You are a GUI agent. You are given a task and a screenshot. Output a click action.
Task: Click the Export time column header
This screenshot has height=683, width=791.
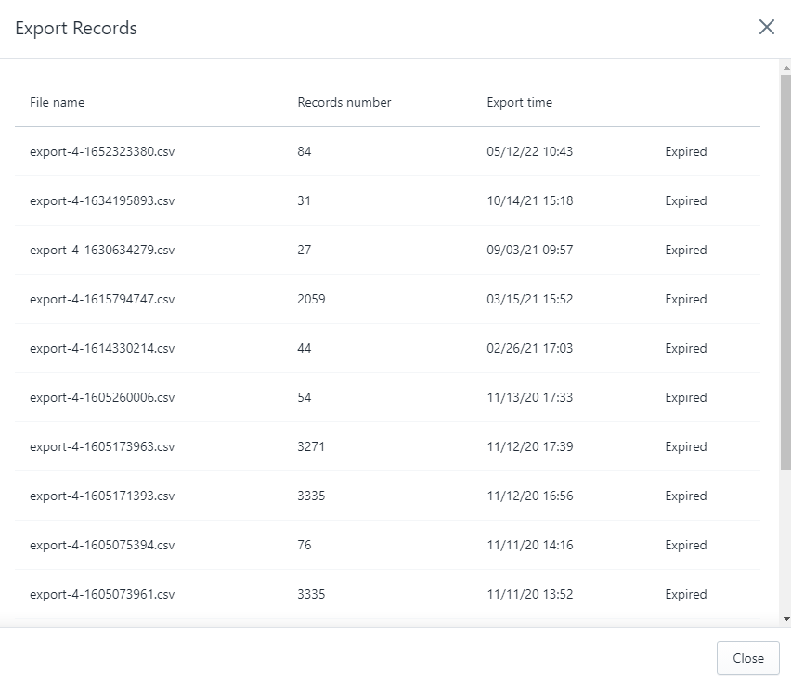click(x=519, y=102)
